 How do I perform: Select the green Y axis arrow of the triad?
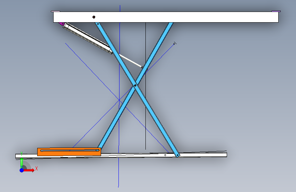(22, 163)
